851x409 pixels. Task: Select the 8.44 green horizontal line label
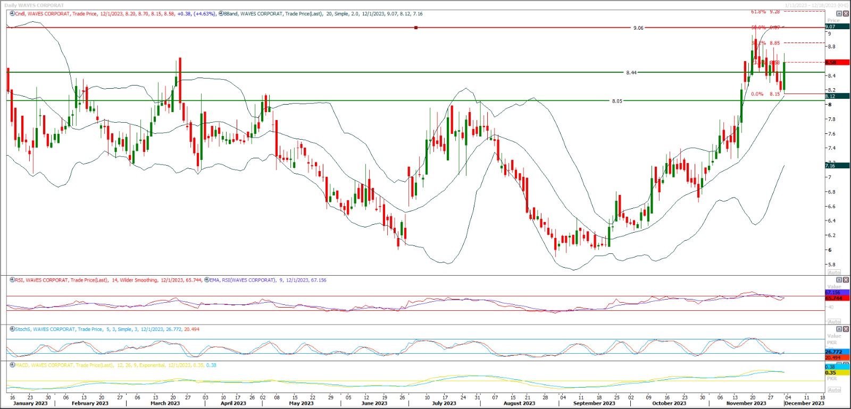point(631,73)
